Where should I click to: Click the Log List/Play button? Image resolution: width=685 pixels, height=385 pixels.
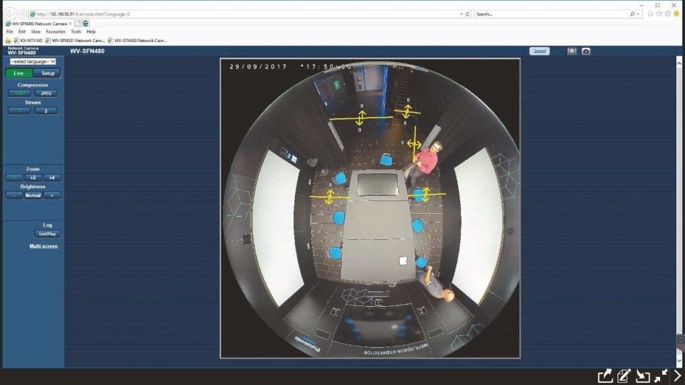tap(47, 234)
